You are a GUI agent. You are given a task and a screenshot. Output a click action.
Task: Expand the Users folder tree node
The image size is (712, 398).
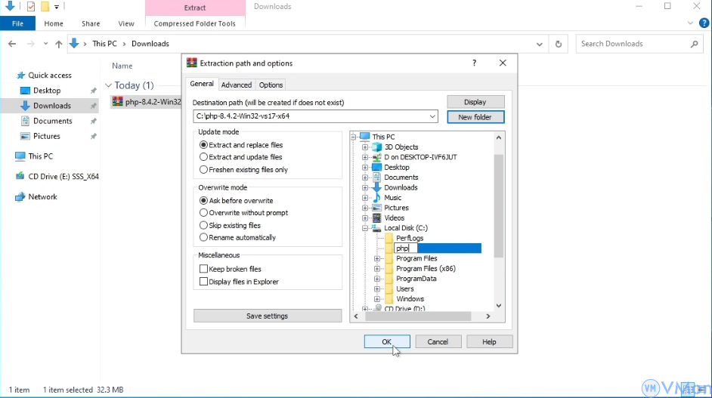pyautogui.click(x=377, y=289)
